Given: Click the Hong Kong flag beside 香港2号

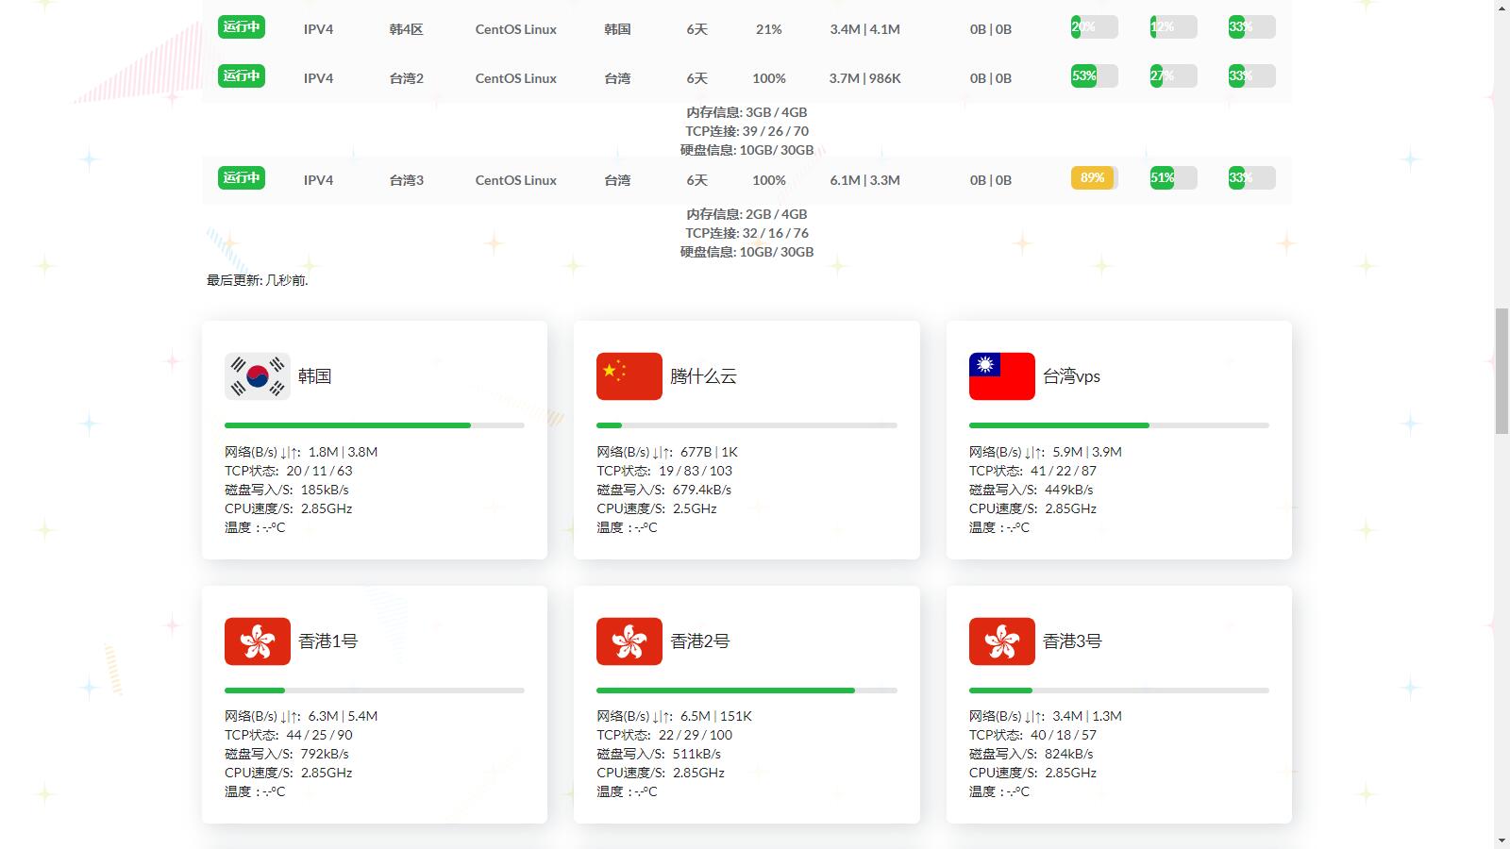Looking at the screenshot, I should pos(629,641).
